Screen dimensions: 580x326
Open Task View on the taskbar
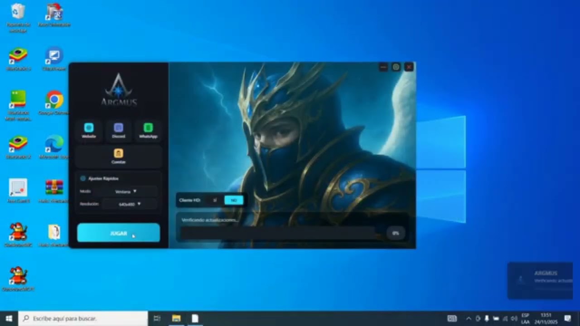click(x=157, y=318)
